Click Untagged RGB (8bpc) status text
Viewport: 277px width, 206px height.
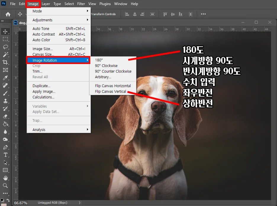click(52, 203)
